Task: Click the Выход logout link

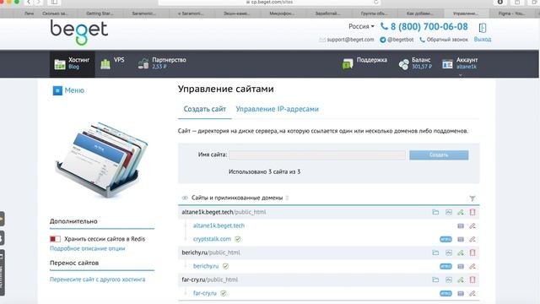Action: pyautogui.click(x=482, y=40)
